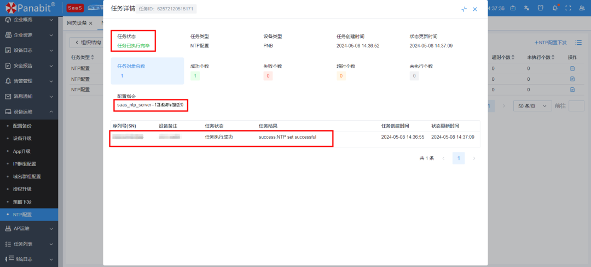Screen dimensions: 591x267
Task: Close the task details dialog
Action: [x=475, y=9]
